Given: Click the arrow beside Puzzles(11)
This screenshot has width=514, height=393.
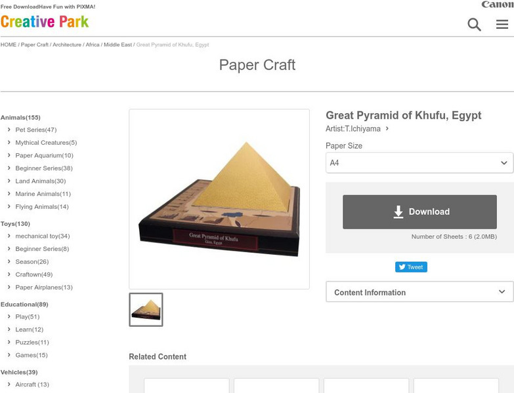Looking at the screenshot, I should point(9,342).
